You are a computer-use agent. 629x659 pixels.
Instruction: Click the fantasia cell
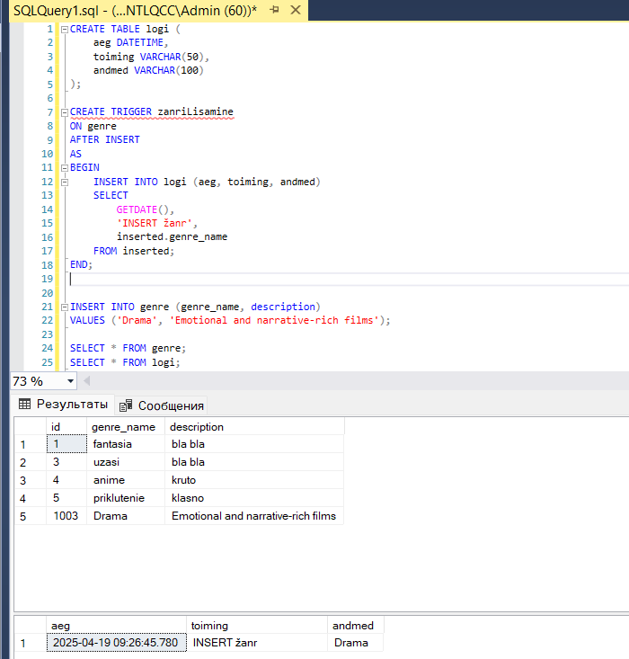coord(126,444)
